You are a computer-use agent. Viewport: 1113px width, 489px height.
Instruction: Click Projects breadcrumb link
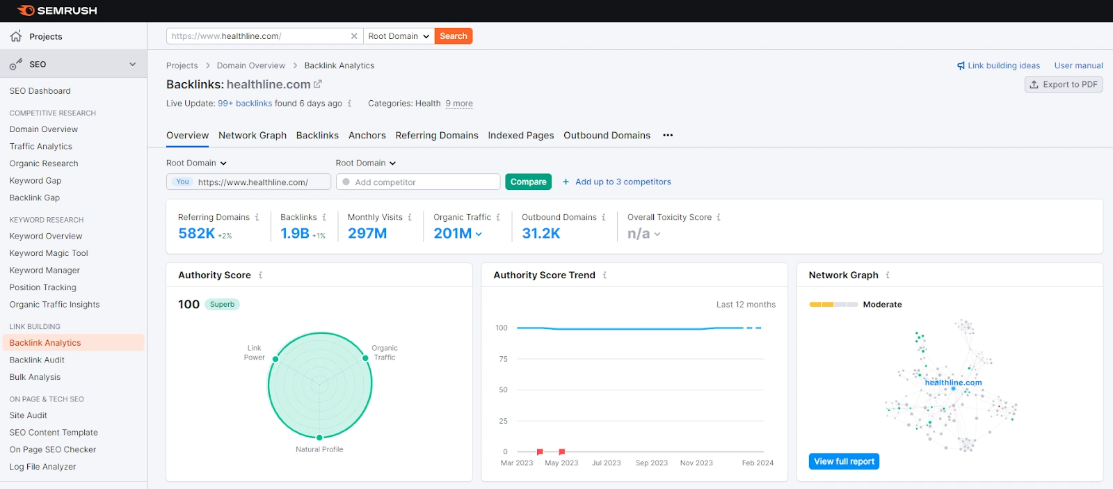pos(182,66)
